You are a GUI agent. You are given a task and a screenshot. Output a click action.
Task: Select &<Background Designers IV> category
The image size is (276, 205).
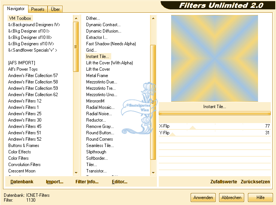[34, 25]
